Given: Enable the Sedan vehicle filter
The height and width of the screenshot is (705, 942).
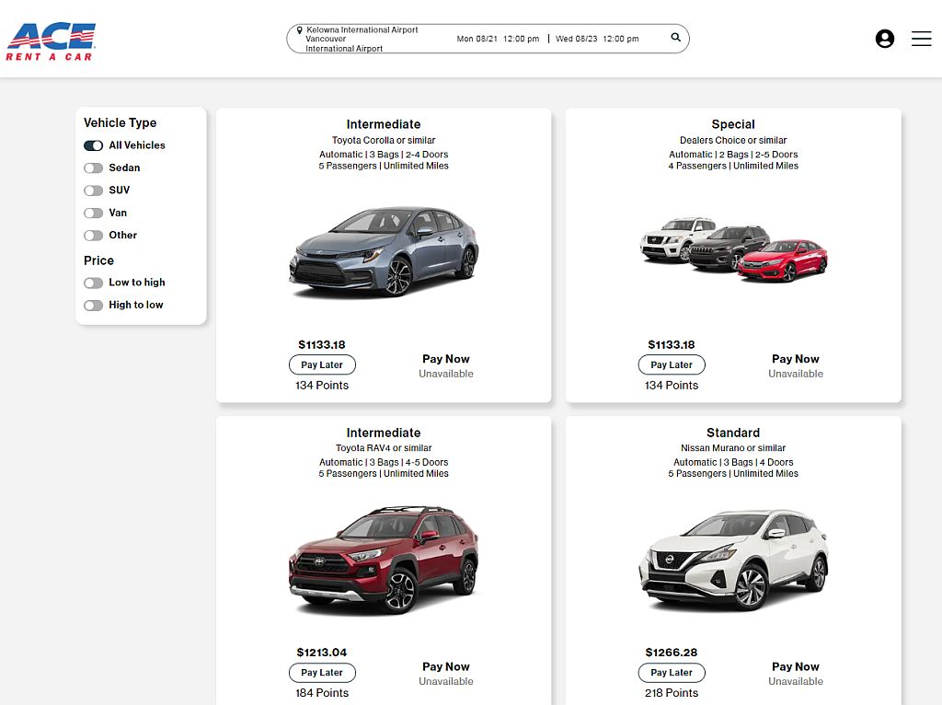Looking at the screenshot, I should click(x=94, y=168).
